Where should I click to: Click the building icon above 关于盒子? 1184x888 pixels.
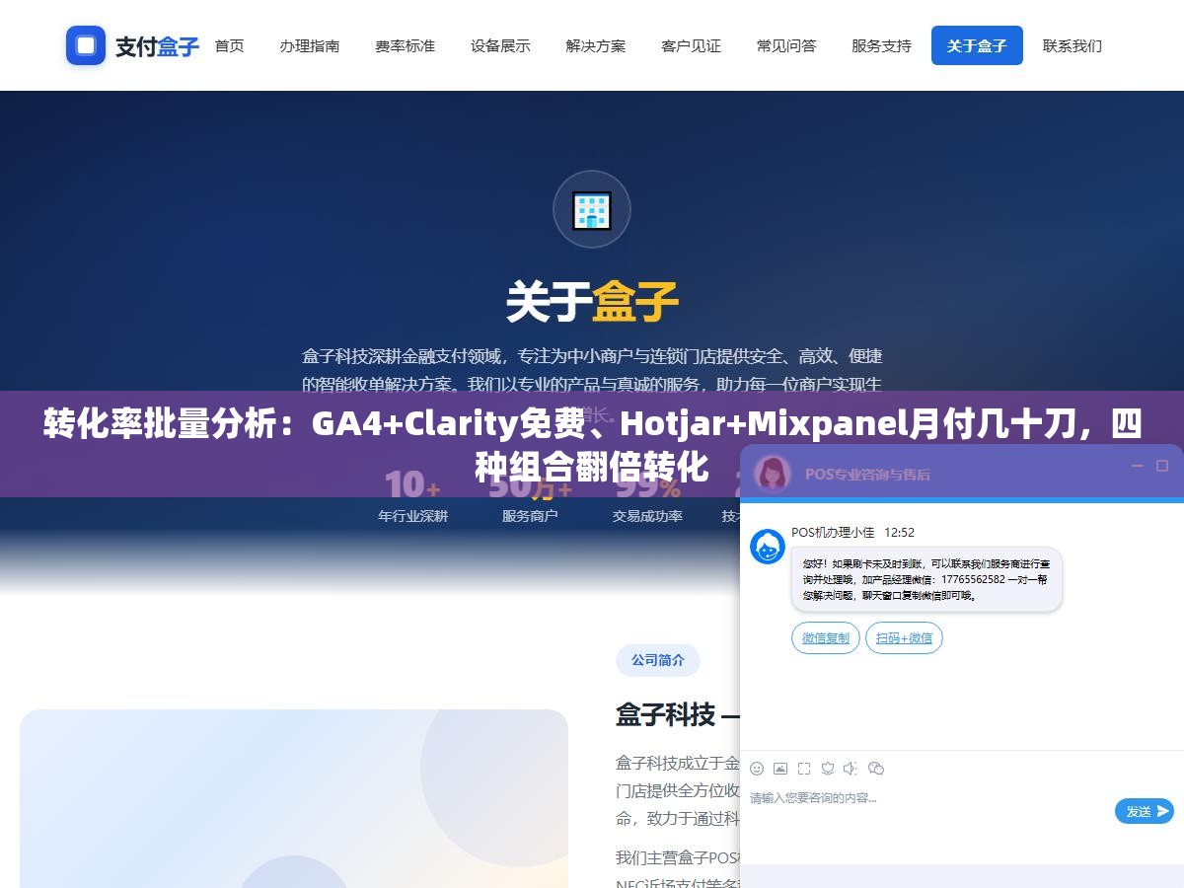[592, 209]
